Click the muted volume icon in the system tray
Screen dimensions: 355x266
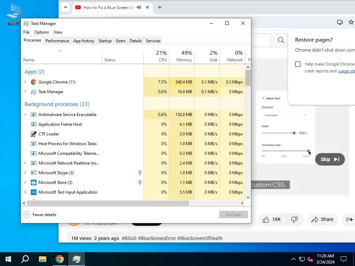click(310, 259)
